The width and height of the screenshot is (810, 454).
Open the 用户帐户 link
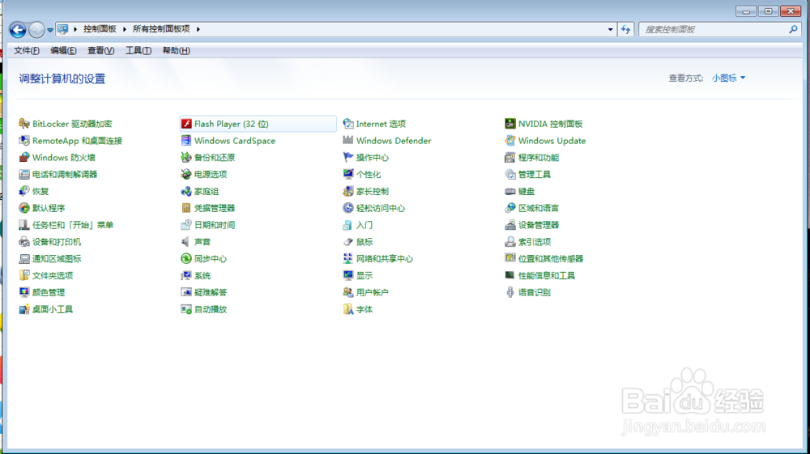pyautogui.click(x=372, y=292)
